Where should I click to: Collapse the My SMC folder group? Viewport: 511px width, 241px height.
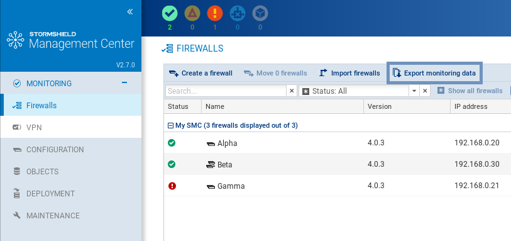pos(170,126)
